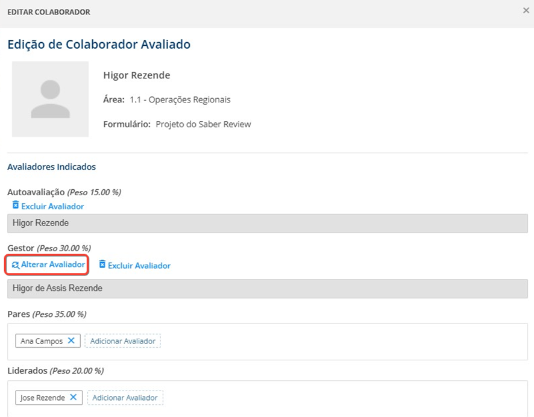Select the Higor de Assis Rezende field
This screenshot has height=417, width=534.
pyautogui.click(x=267, y=288)
